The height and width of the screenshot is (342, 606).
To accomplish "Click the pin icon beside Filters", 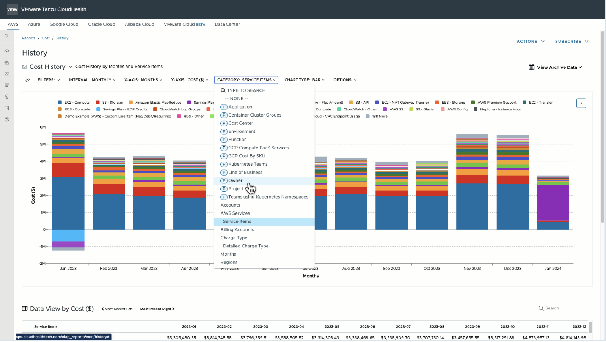I will pyautogui.click(x=28, y=80).
